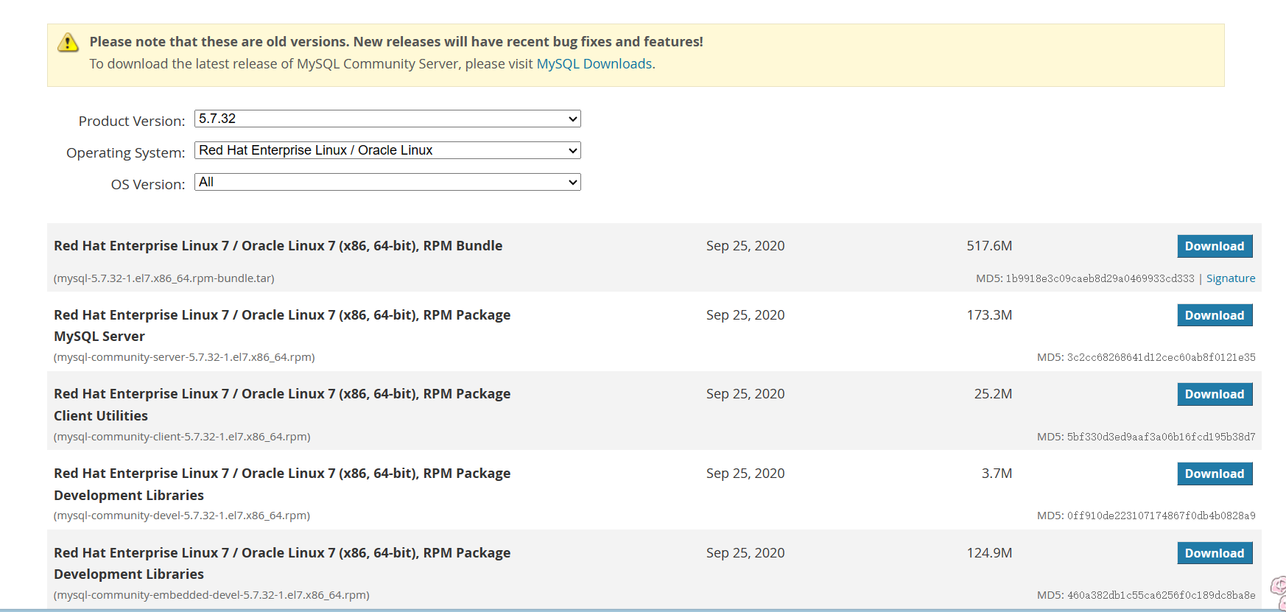Click the Sep 25, 2020 date in RPM Bundle row
The height and width of the screenshot is (612, 1286).
point(745,246)
